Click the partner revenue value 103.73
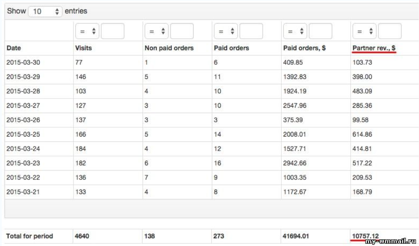The height and width of the screenshot is (246, 419). [362, 63]
